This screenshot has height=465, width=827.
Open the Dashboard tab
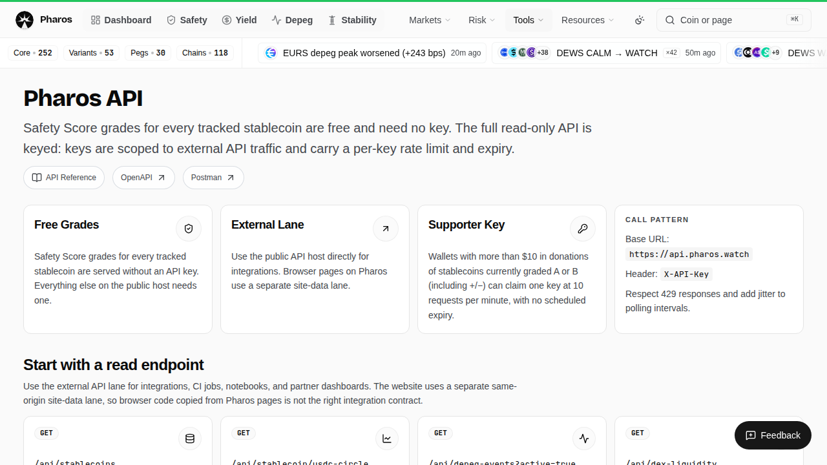[x=121, y=20]
